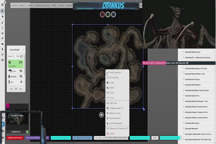
Task: Expand Animated Wetlands folder
Action: (x=198, y=129)
